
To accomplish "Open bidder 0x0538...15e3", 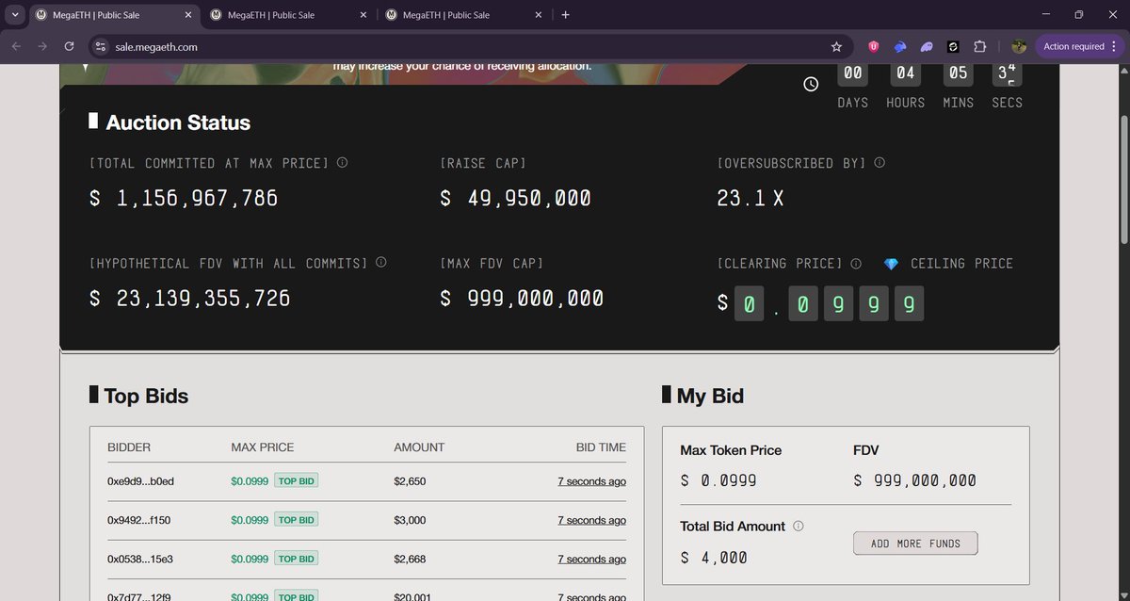I will 140,560.
